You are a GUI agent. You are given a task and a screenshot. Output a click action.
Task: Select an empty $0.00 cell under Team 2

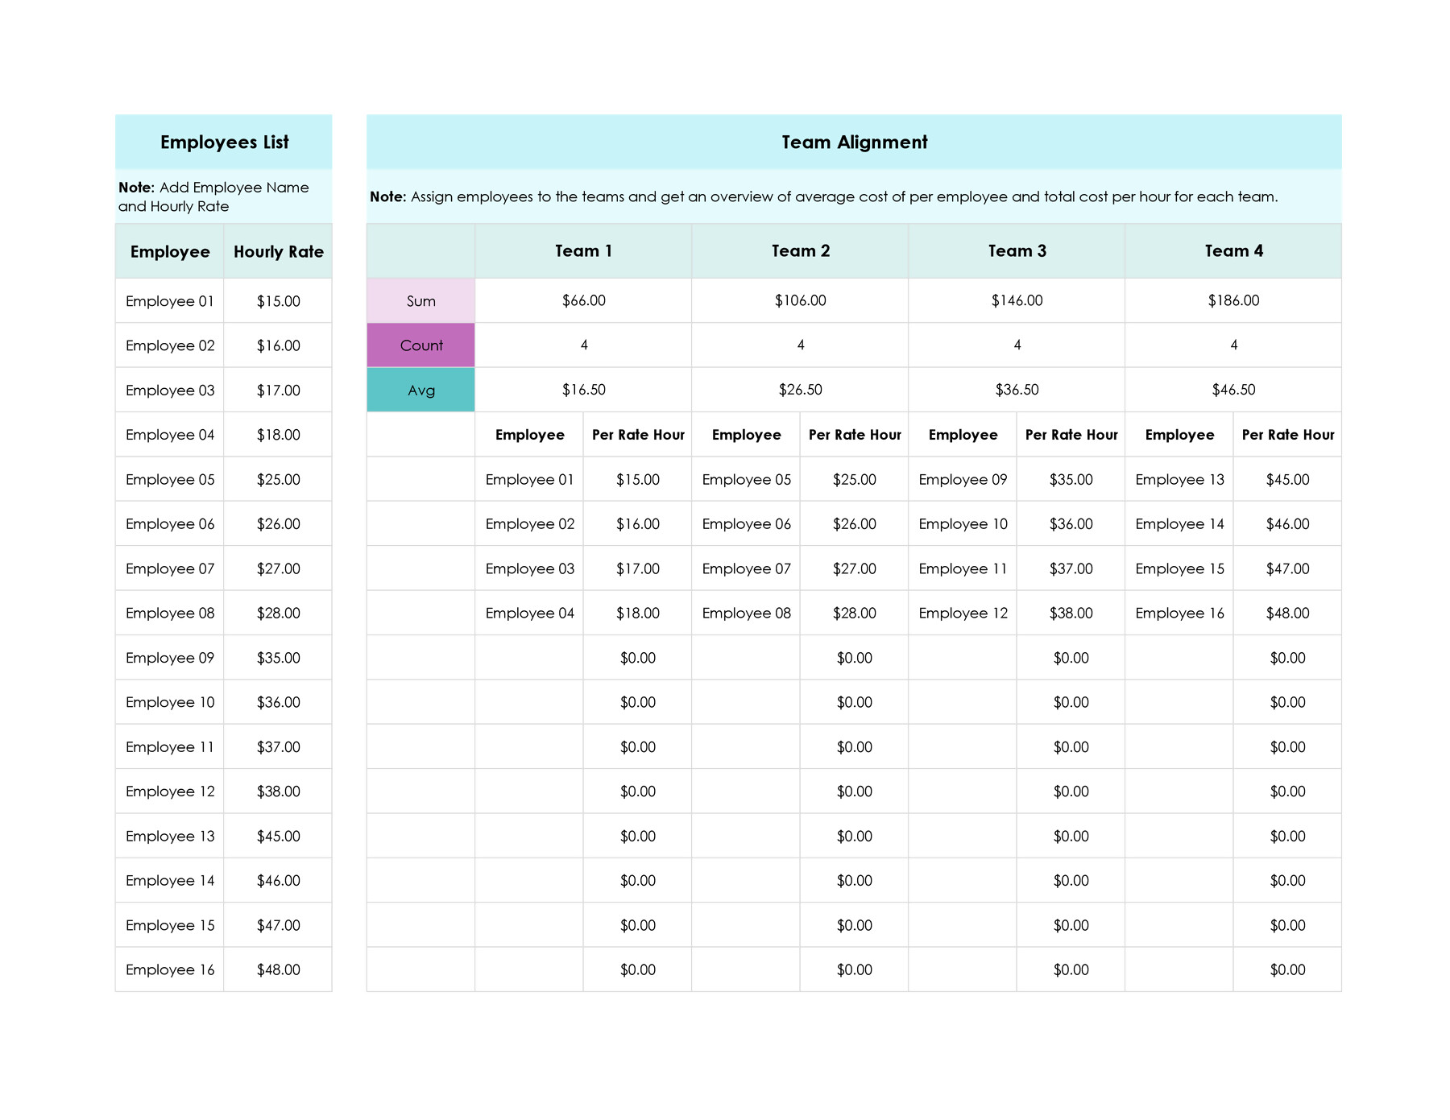coord(854,658)
